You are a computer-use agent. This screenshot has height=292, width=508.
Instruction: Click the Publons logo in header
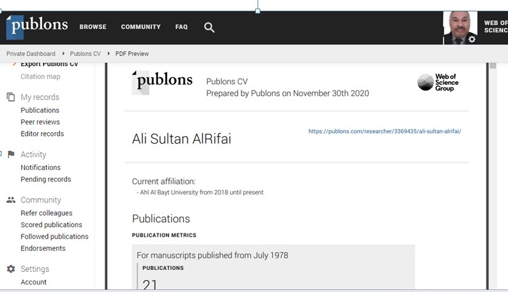tap(37, 26)
